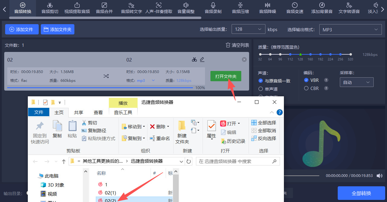Click 清空列表 to clear the list
Viewport: 387px width, 202px height.
point(237,45)
